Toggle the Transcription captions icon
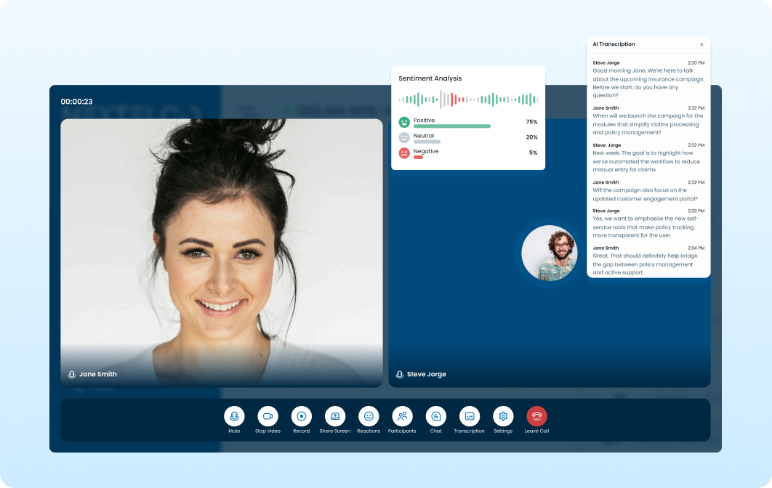Image resolution: width=772 pixels, height=488 pixels. point(470,416)
